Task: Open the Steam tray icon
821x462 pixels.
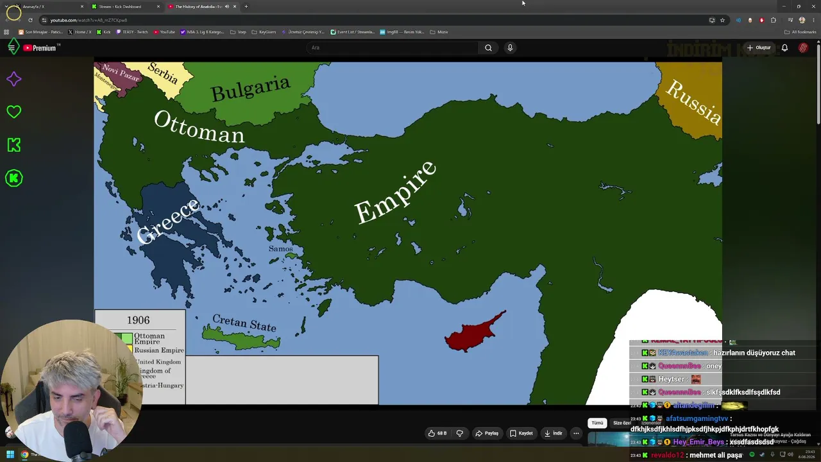Action: coord(761,455)
